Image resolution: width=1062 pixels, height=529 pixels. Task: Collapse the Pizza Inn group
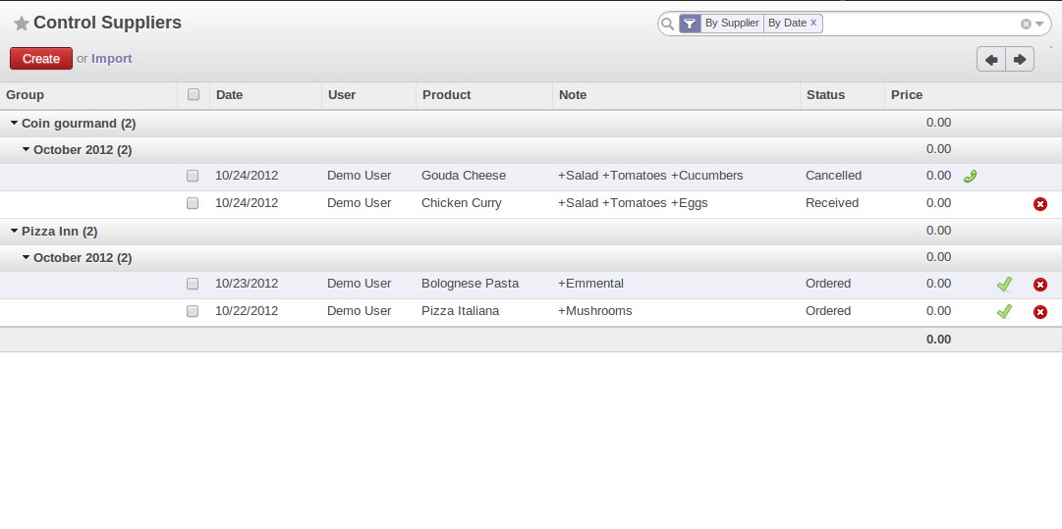15,232
